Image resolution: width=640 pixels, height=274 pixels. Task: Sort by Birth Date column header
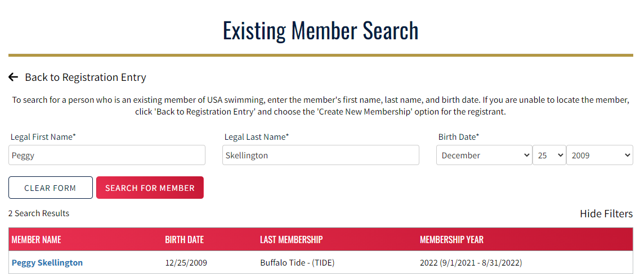(184, 240)
